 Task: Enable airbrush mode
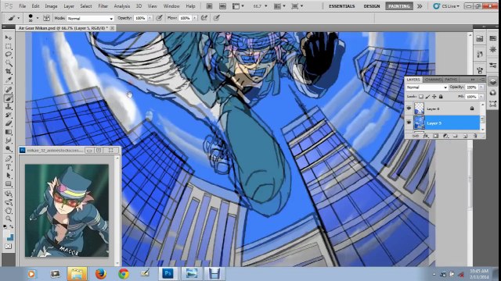pyautogui.click(x=204, y=18)
